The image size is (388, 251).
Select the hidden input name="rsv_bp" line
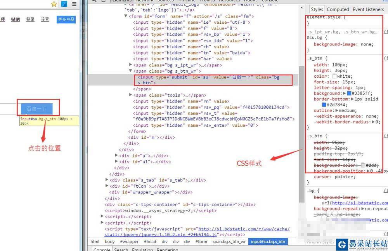(192, 35)
